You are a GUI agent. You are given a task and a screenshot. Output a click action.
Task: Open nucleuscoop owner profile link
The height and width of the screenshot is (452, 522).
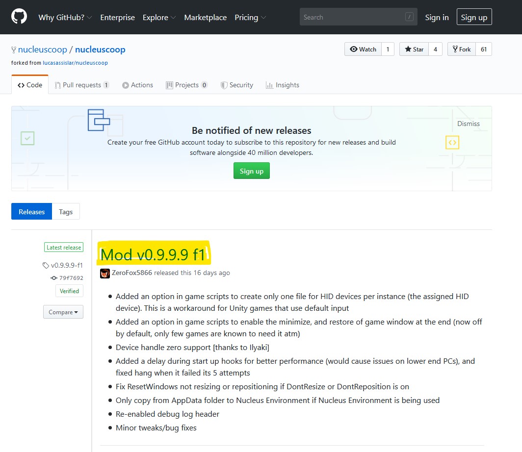click(43, 49)
